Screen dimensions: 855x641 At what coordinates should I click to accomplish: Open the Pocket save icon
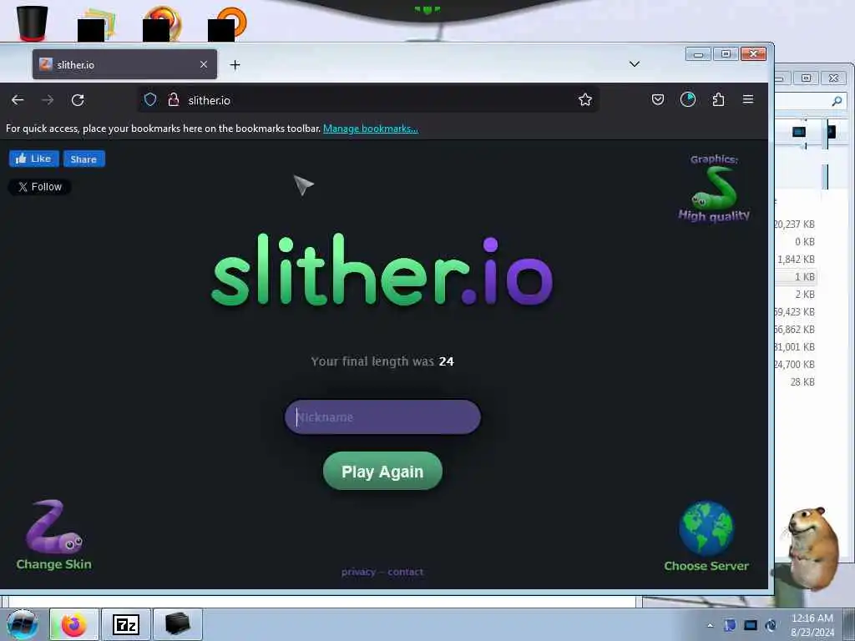tap(658, 100)
